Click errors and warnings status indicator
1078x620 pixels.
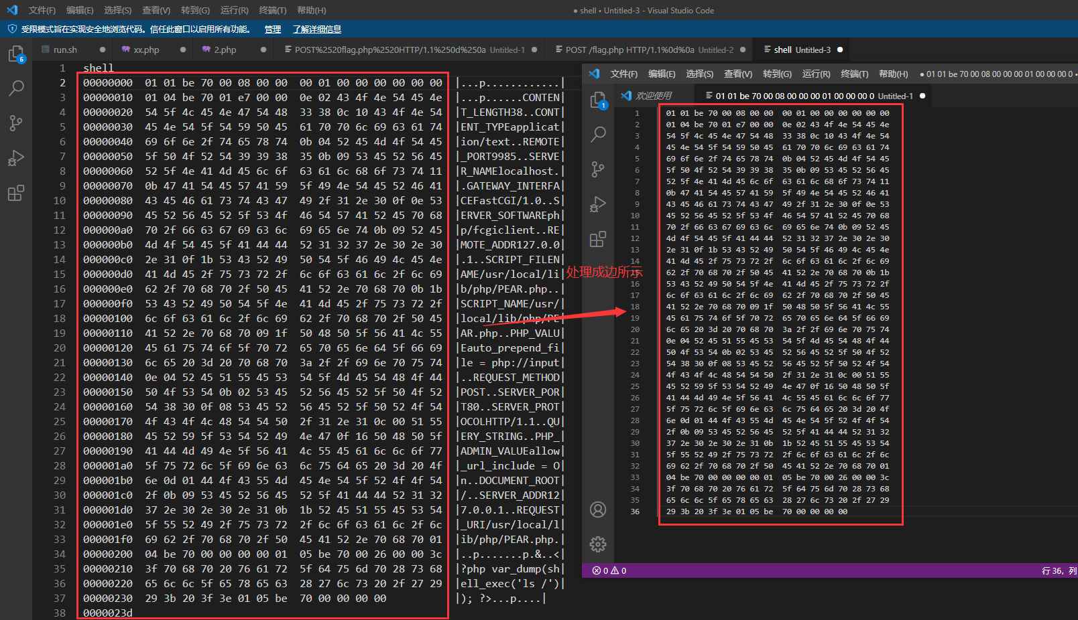coord(609,570)
